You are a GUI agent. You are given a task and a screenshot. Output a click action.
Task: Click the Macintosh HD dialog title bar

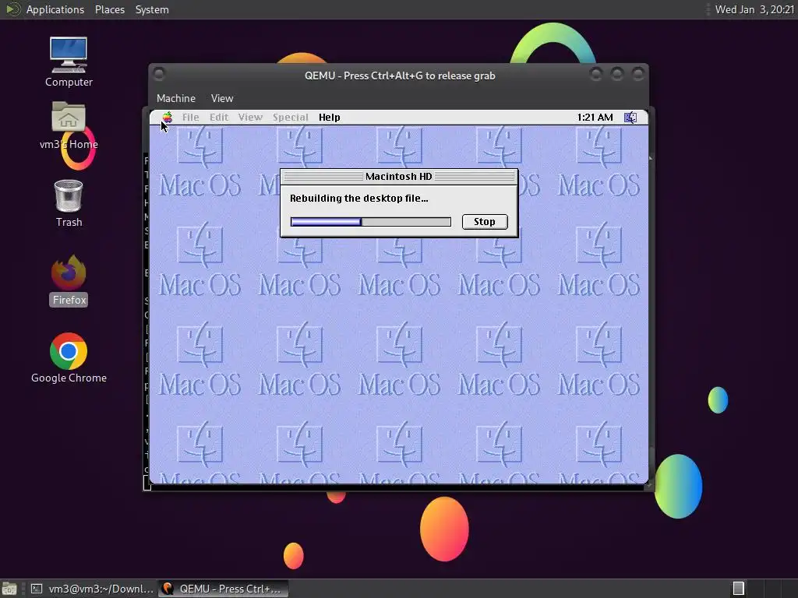tap(399, 177)
